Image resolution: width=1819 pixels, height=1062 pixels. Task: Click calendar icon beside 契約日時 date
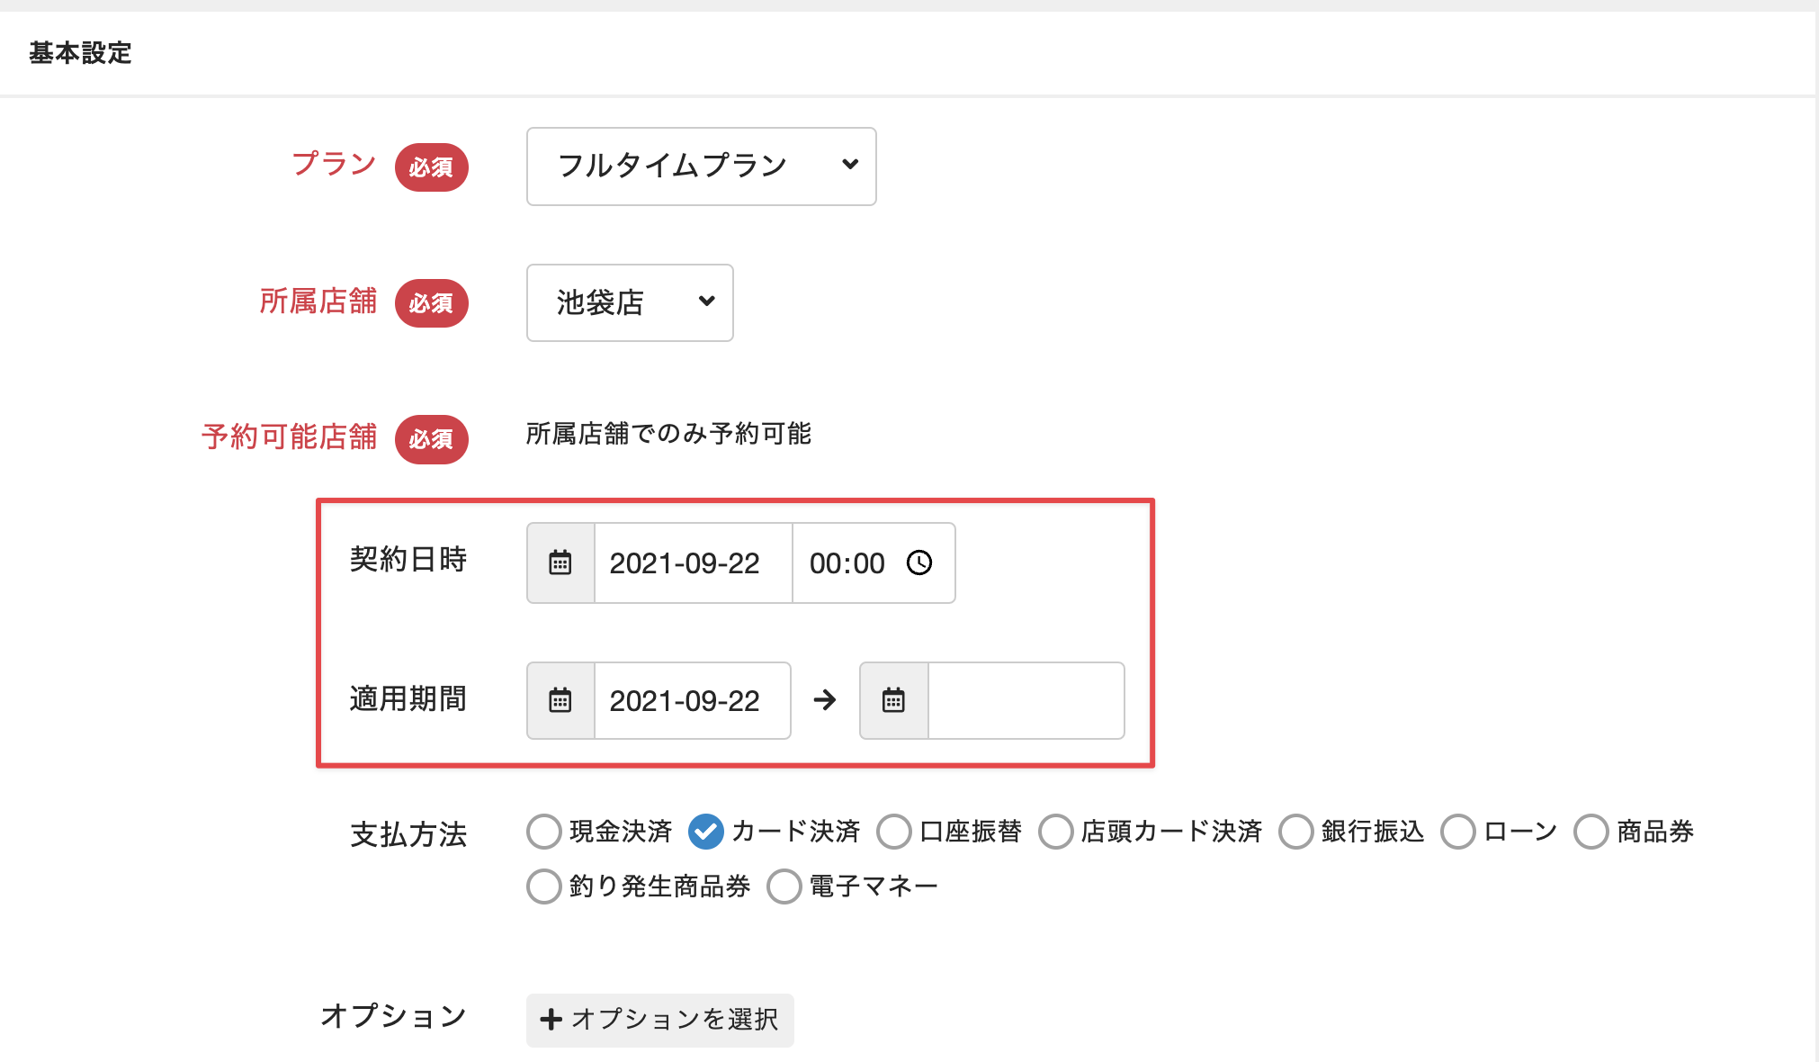tap(560, 563)
